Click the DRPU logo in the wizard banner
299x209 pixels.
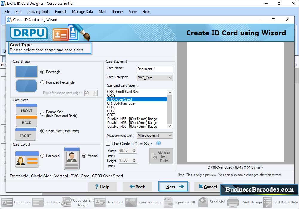29,33
